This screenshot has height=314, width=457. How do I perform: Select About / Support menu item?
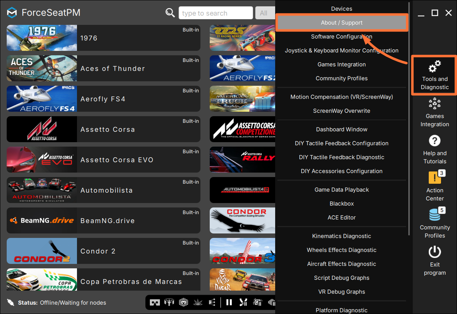coord(342,23)
